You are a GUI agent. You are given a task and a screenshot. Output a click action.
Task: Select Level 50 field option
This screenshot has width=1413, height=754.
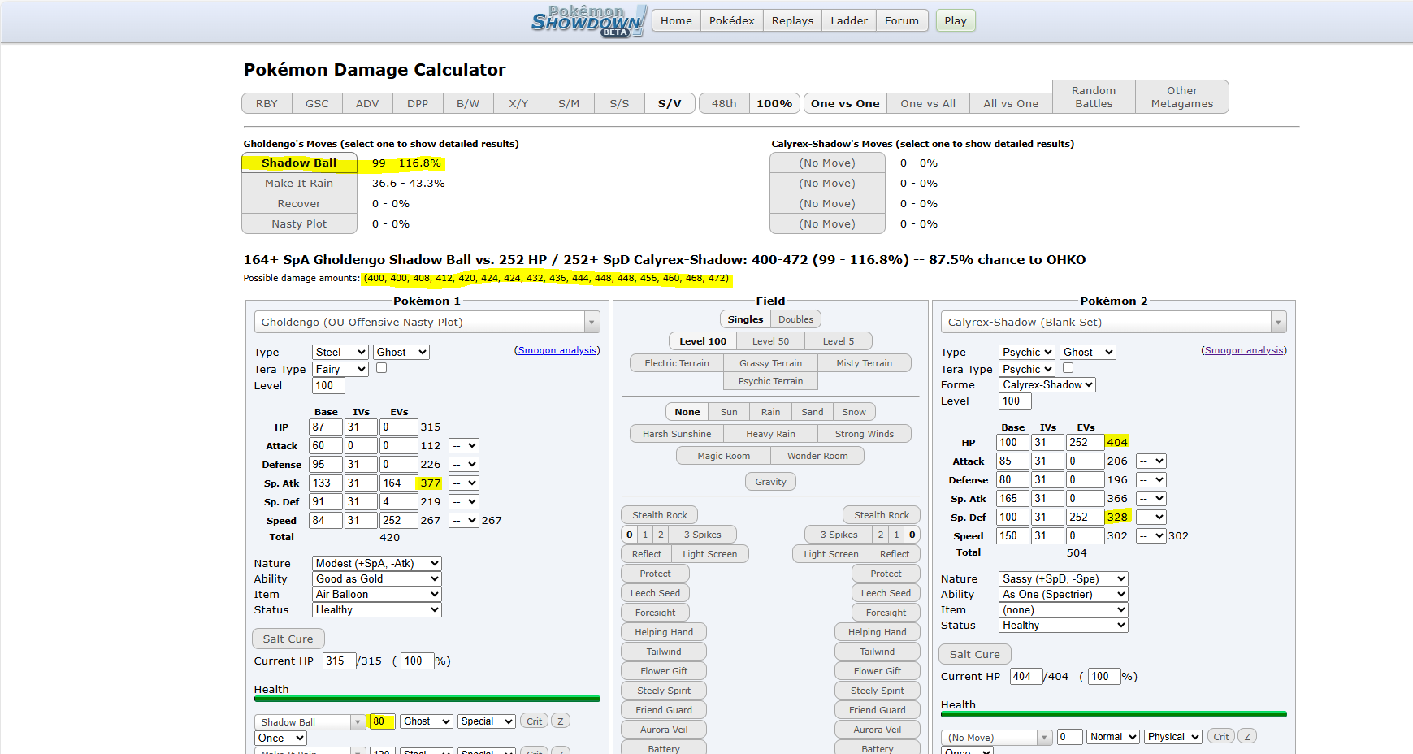(x=770, y=341)
